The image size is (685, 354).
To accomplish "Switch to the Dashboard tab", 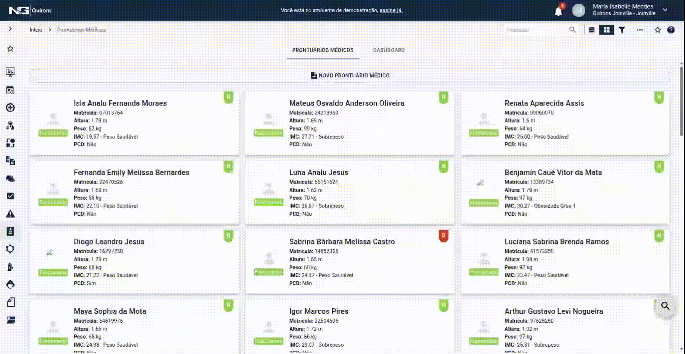I will (x=389, y=50).
